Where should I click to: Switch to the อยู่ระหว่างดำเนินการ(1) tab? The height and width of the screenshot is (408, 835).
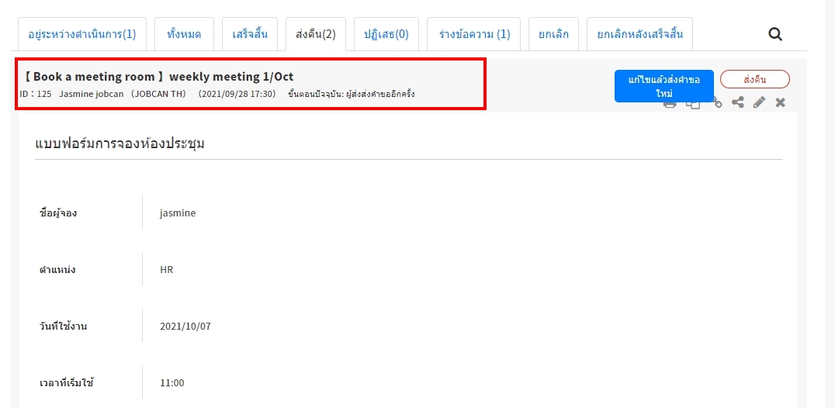[82, 34]
